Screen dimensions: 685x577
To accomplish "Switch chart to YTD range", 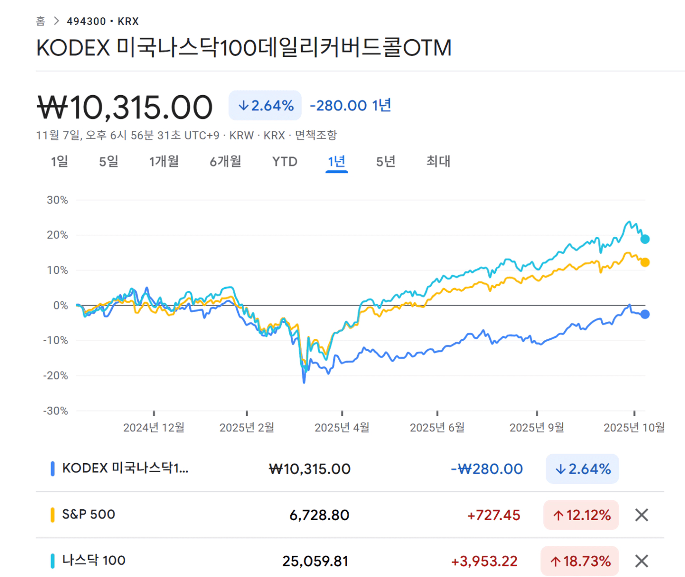I will pyautogui.click(x=285, y=161).
